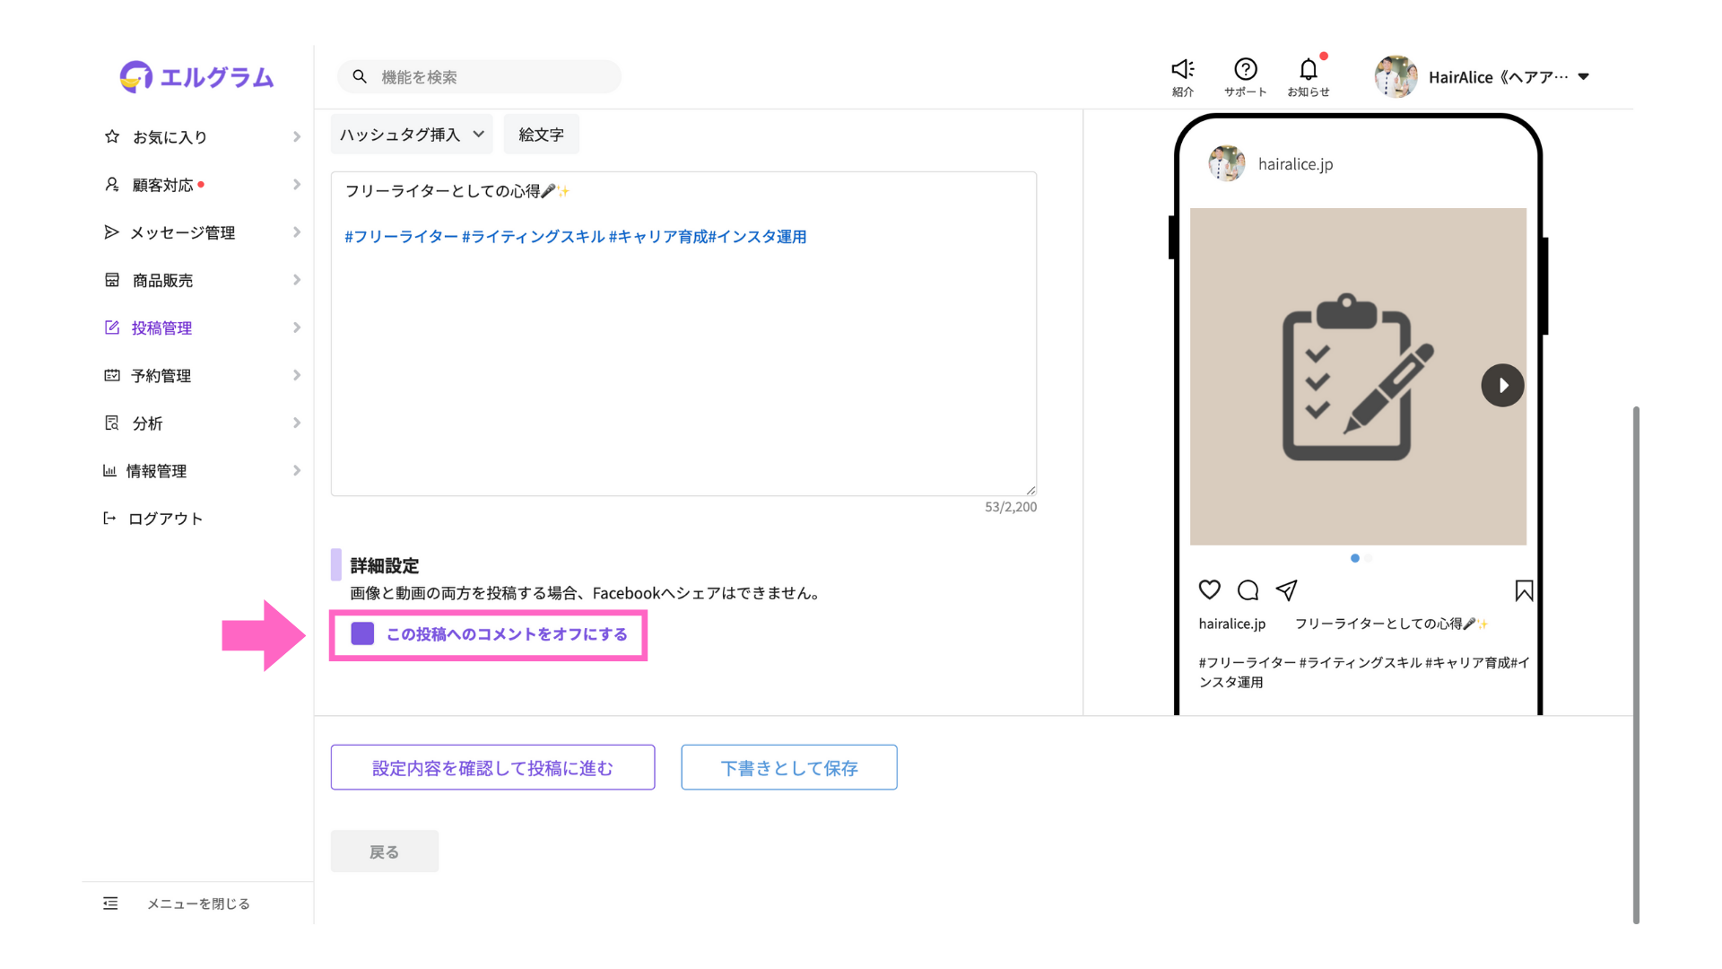Click the share send icon in preview

point(1287,589)
